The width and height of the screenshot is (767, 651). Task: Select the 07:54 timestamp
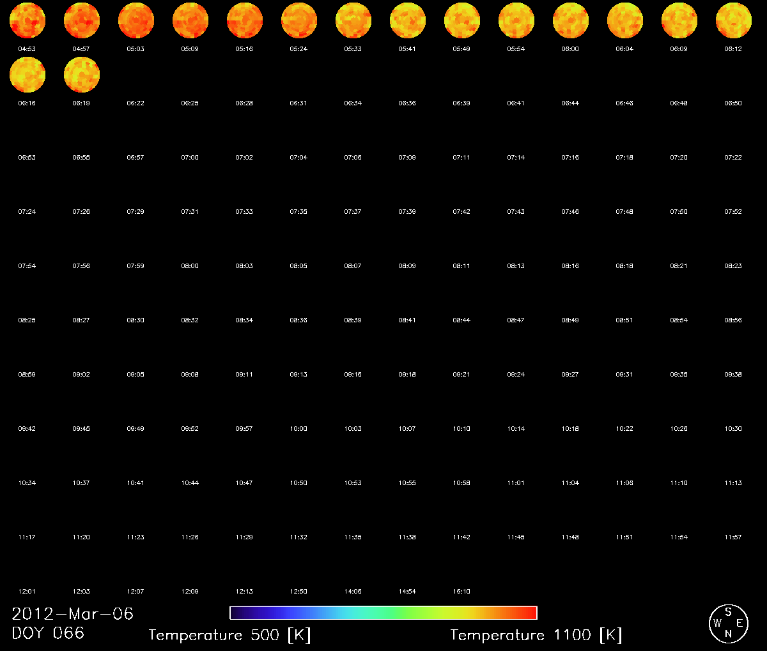click(27, 266)
